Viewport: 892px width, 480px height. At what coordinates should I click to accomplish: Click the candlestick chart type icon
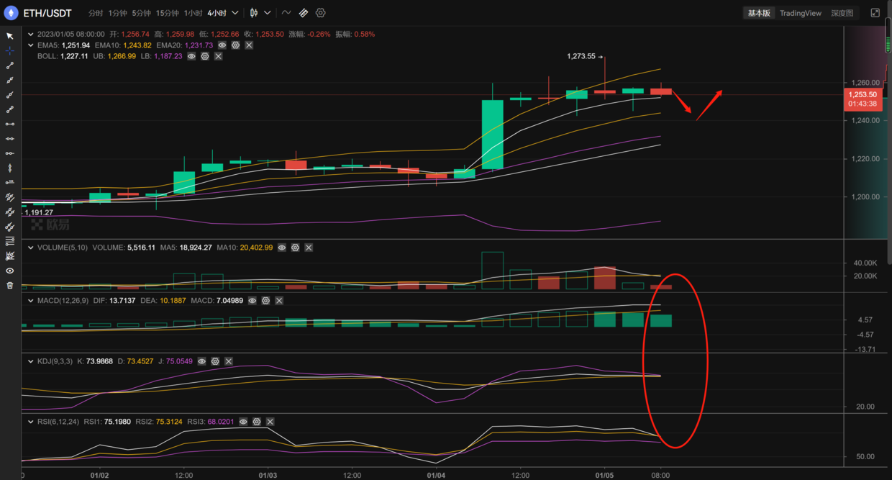(x=254, y=13)
